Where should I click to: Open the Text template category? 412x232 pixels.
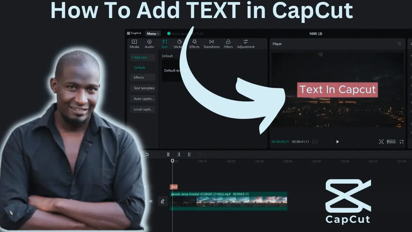click(143, 88)
